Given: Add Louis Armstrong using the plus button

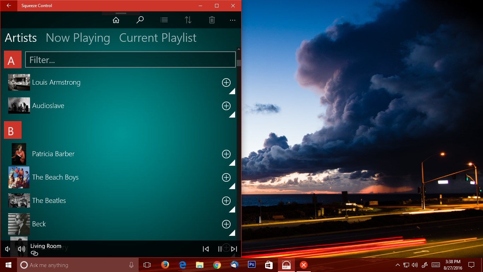Looking at the screenshot, I should point(226,83).
